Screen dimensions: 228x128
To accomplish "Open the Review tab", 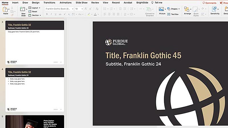I will pos(95,3).
